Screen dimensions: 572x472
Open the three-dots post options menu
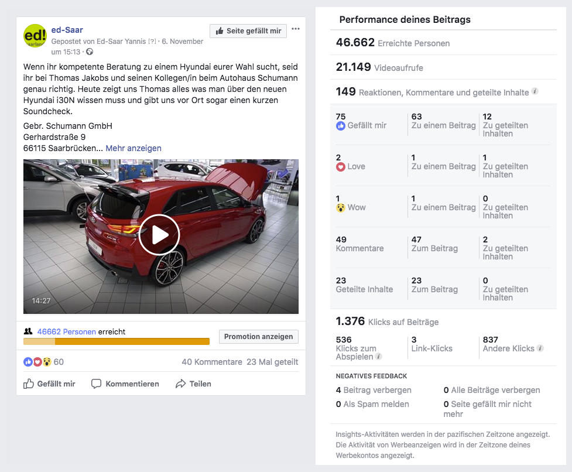pyautogui.click(x=296, y=29)
